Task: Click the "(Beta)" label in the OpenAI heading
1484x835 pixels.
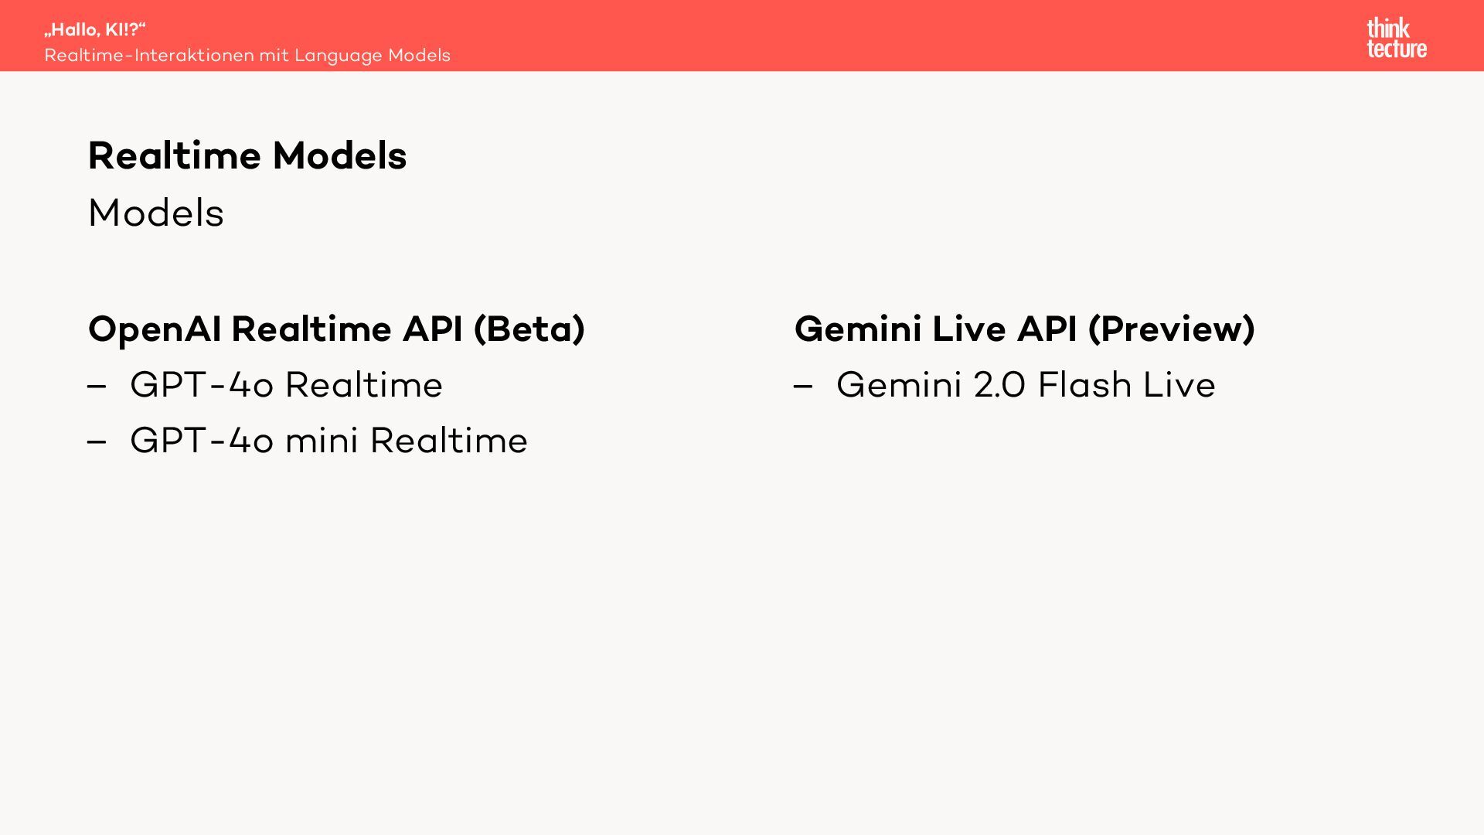Action: pyautogui.click(x=529, y=329)
